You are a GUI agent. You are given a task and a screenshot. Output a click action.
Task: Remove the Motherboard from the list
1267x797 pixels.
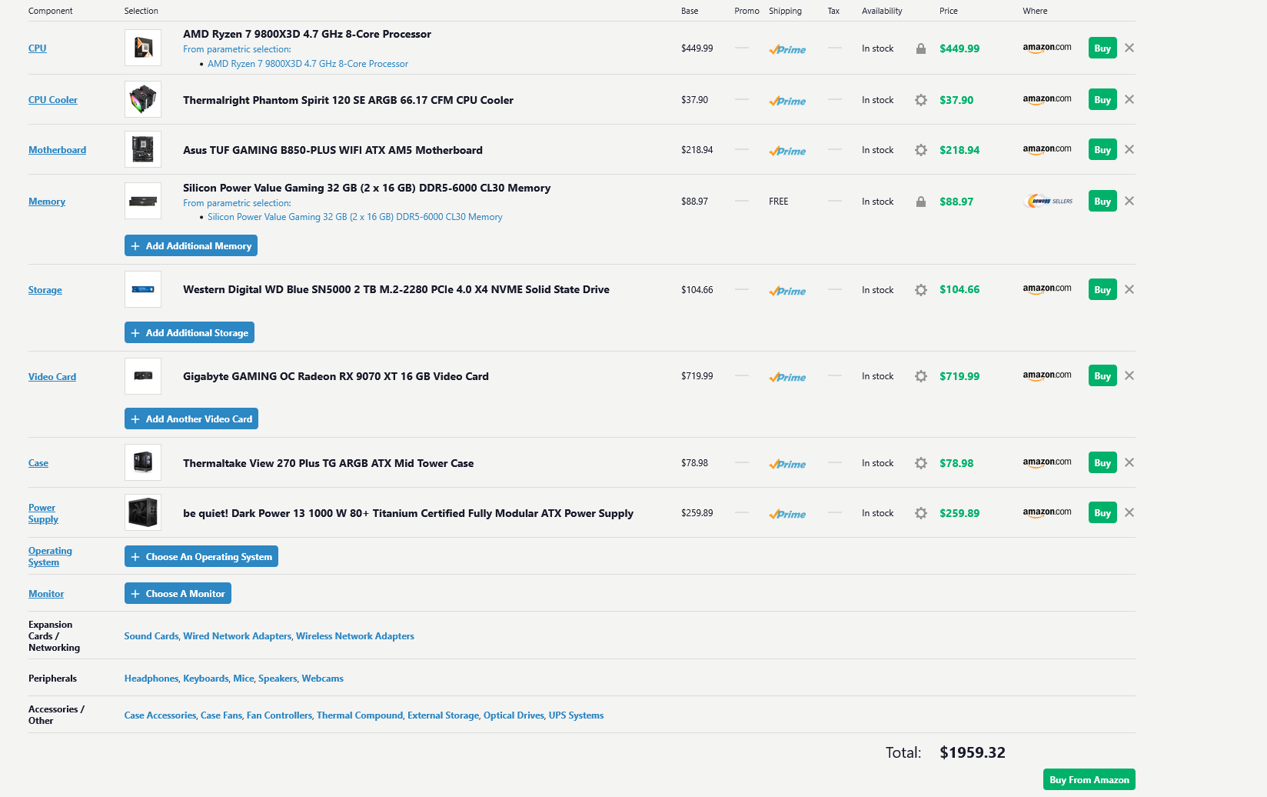tap(1129, 149)
